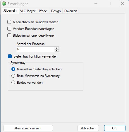Viewport: 129px width, 132px height.
Task: Click the green checkmark app icon
Action: [x=4, y=4]
